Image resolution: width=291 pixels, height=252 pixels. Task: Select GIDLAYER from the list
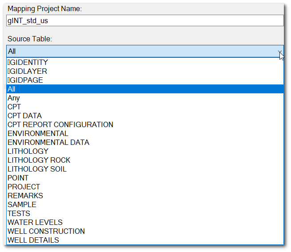pos(145,71)
